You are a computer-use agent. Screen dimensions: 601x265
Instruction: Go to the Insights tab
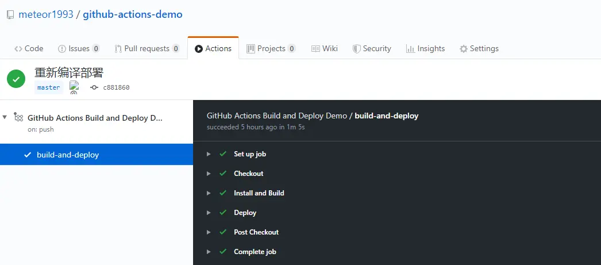425,49
